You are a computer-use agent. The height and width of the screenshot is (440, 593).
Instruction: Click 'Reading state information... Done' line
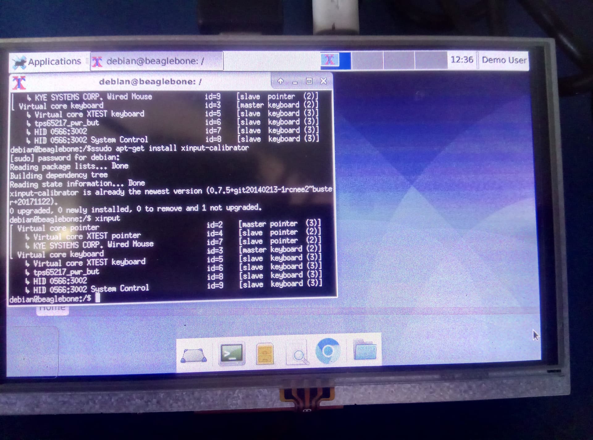(77, 184)
